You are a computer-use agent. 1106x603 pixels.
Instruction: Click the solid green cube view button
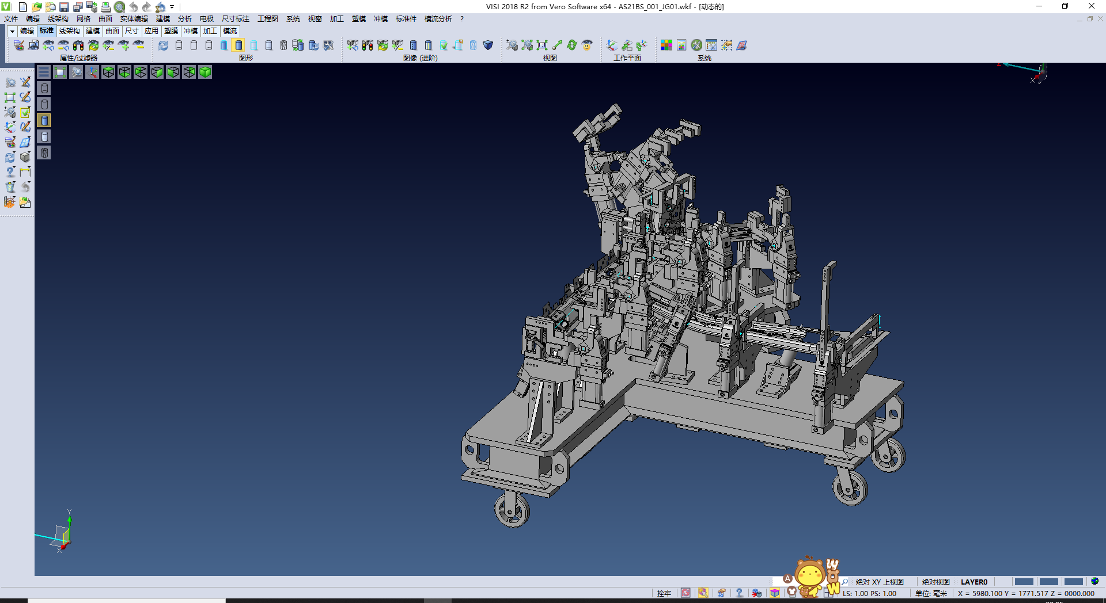click(205, 72)
